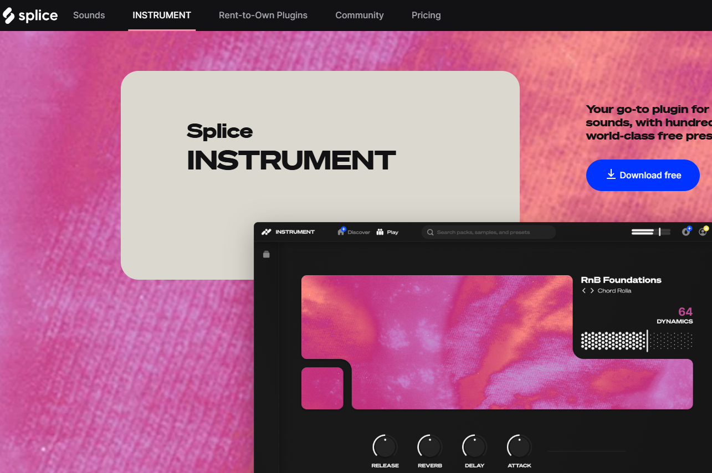Open the Pricing page
The height and width of the screenshot is (473, 712).
[426, 15]
